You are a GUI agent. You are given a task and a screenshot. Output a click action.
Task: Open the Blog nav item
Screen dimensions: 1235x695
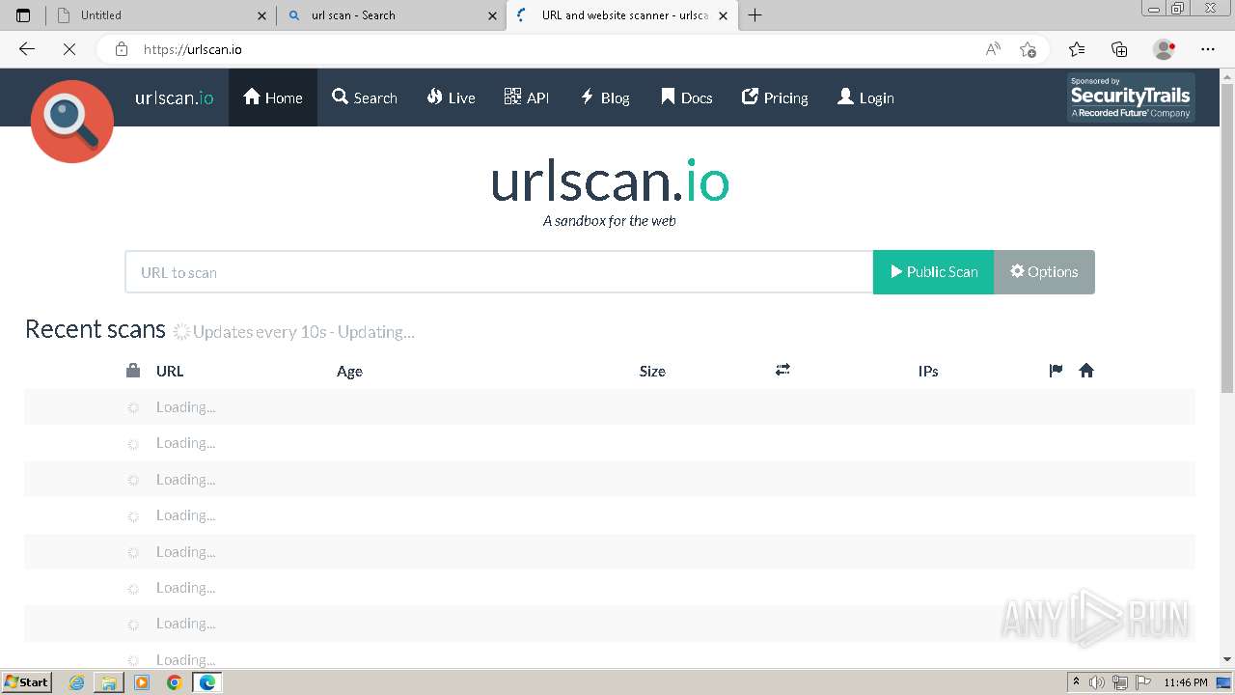pyautogui.click(x=605, y=97)
